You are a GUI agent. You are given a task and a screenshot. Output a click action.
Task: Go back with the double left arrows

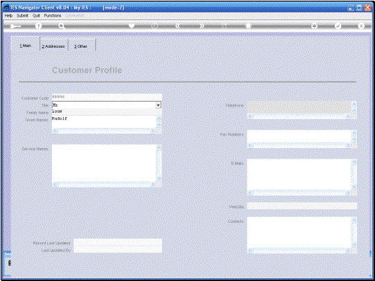coord(177,26)
